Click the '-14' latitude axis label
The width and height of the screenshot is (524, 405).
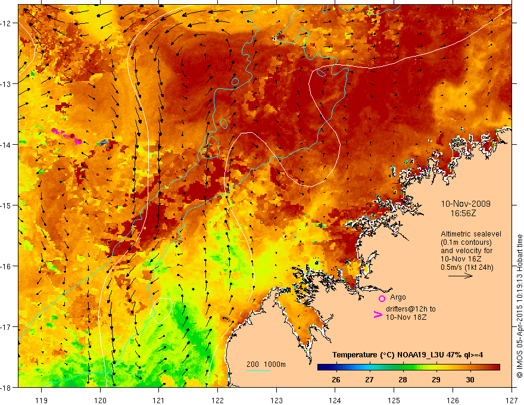pos(7,145)
